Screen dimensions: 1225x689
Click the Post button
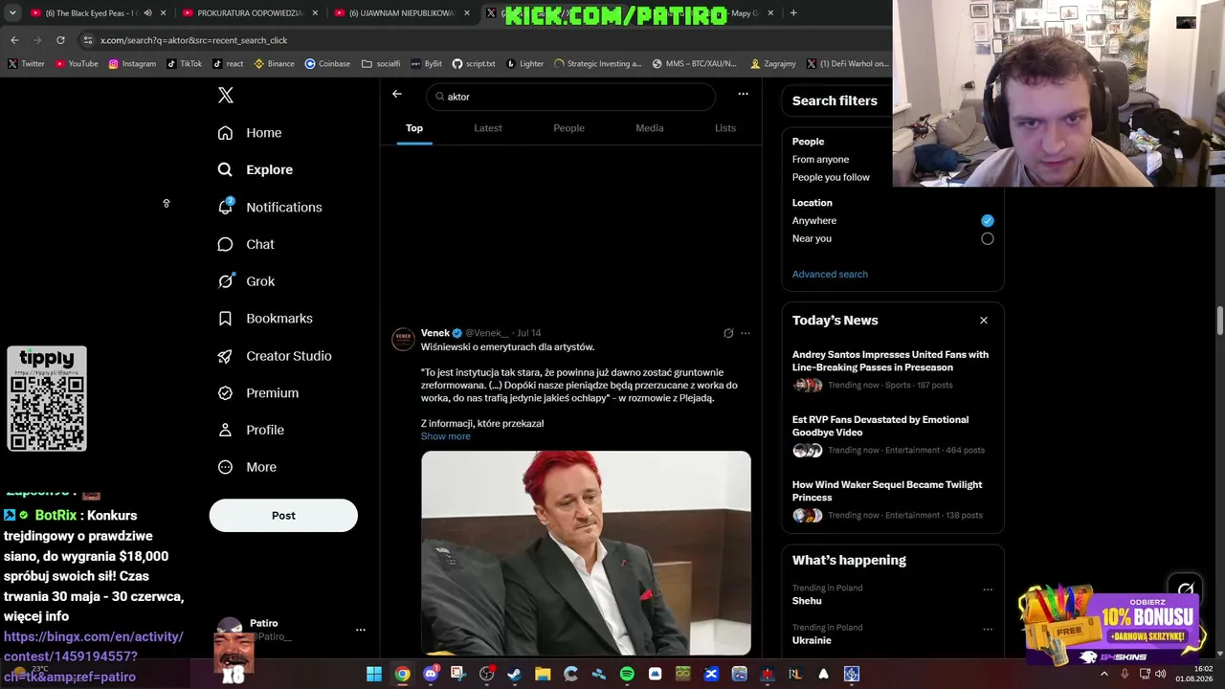click(x=283, y=516)
